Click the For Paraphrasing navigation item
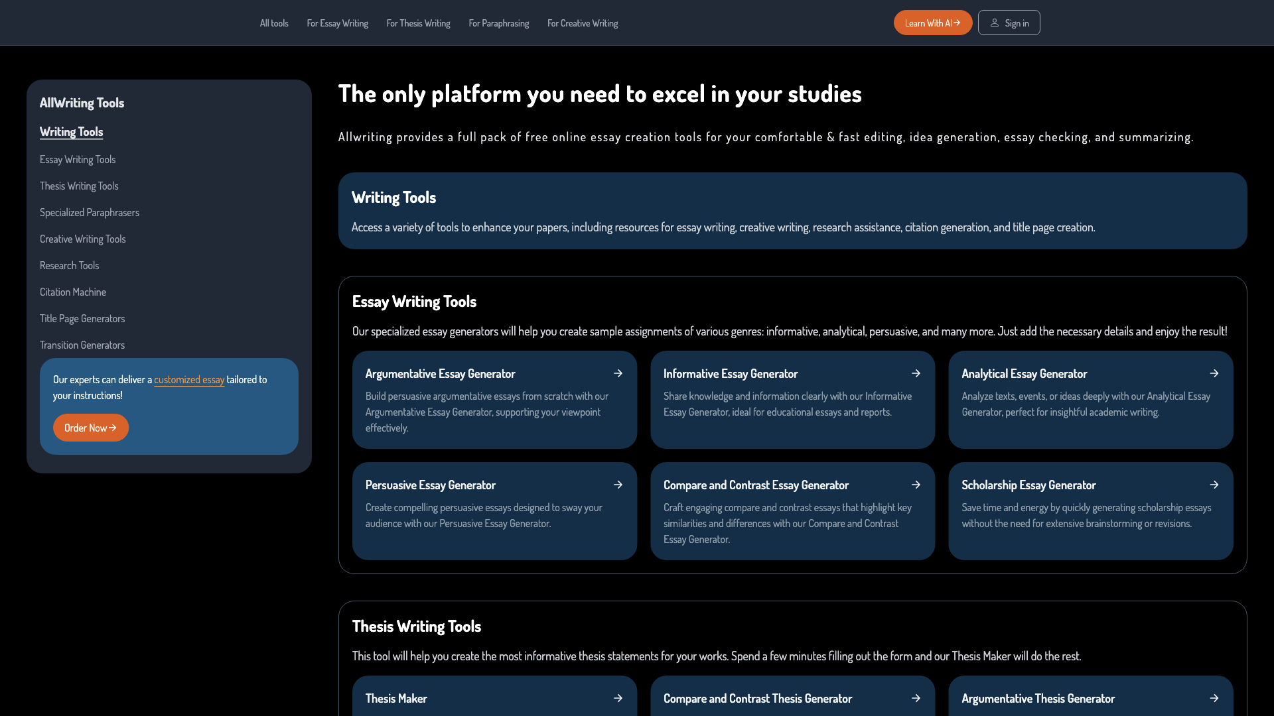The height and width of the screenshot is (716, 1274). tap(499, 23)
